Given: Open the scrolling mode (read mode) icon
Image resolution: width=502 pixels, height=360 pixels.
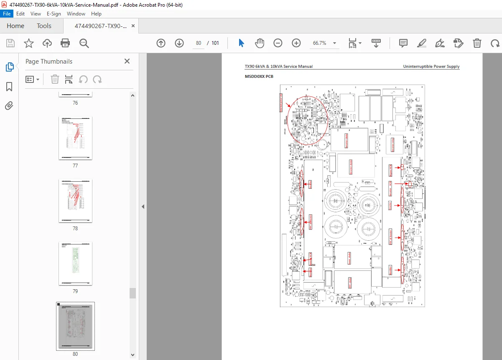Looking at the screenshot, I should pos(376,43).
